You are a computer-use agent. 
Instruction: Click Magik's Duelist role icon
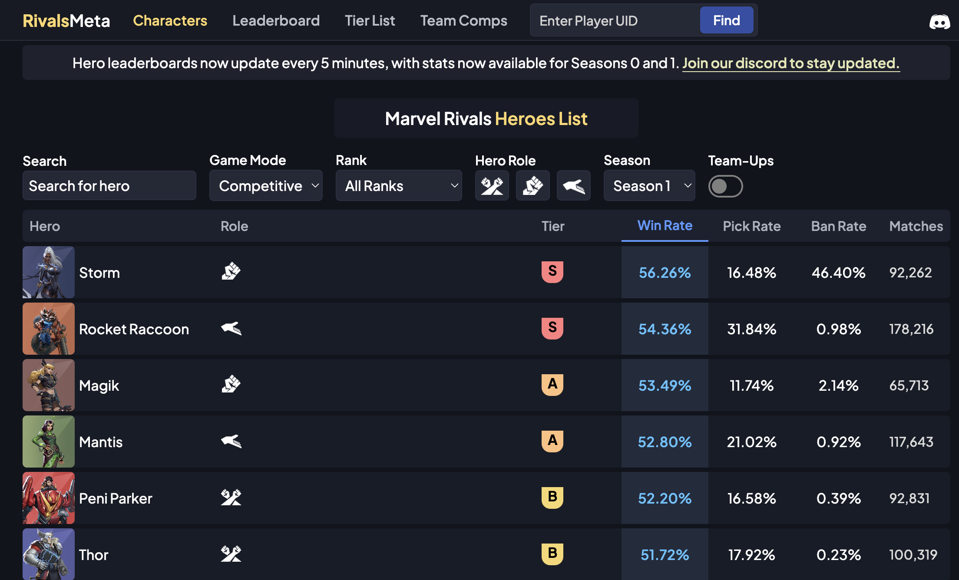click(231, 385)
